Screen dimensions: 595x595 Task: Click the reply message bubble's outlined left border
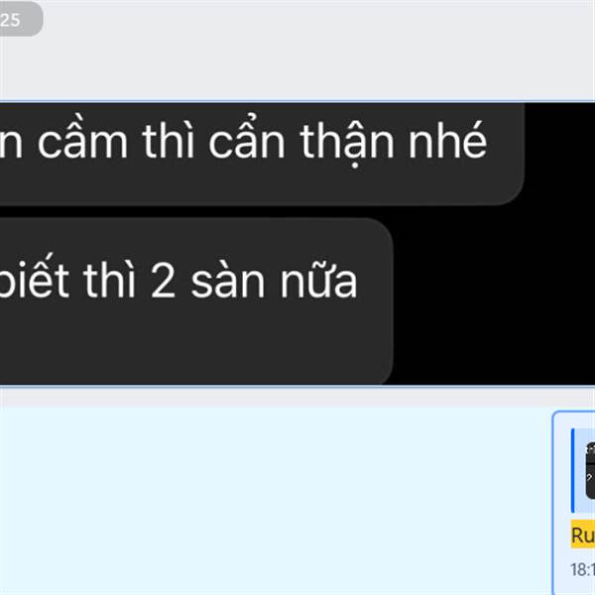(553, 503)
